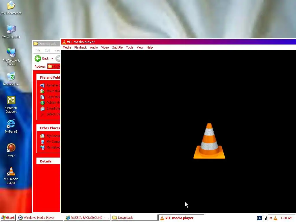Expand hidden tray icons chevron

pyautogui.click(x=271, y=218)
